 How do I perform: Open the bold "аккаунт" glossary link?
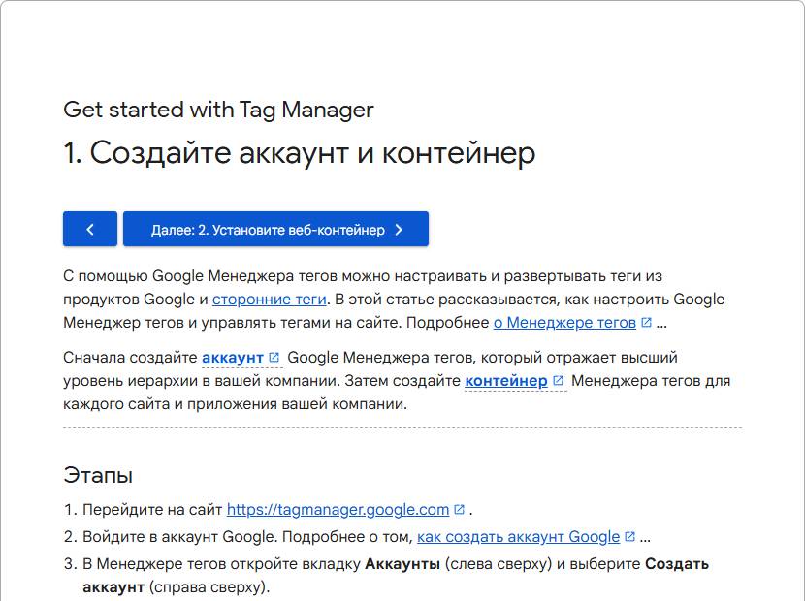pyautogui.click(x=233, y=358)
